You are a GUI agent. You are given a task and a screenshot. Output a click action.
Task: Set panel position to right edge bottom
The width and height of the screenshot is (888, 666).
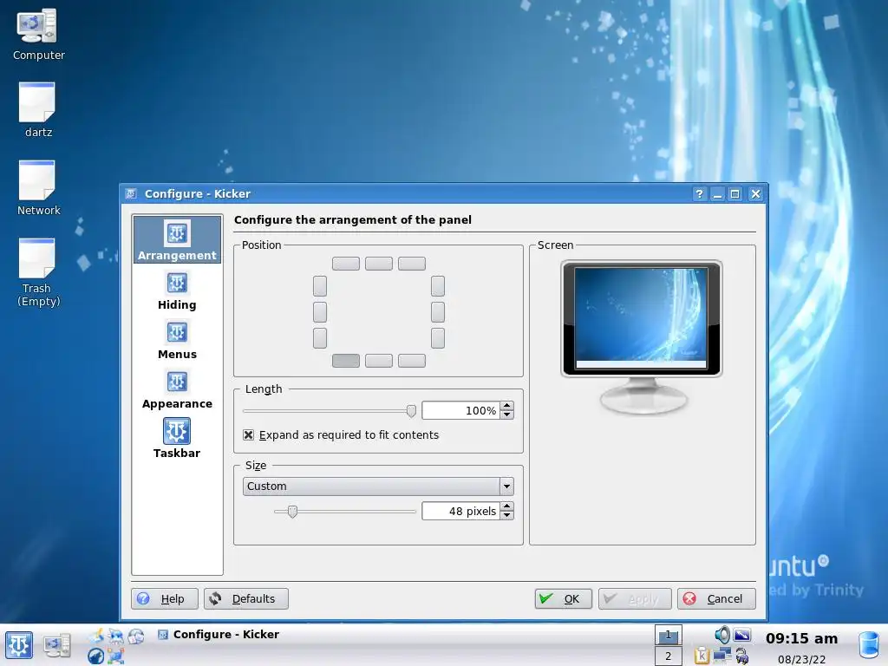pos(438,338)
